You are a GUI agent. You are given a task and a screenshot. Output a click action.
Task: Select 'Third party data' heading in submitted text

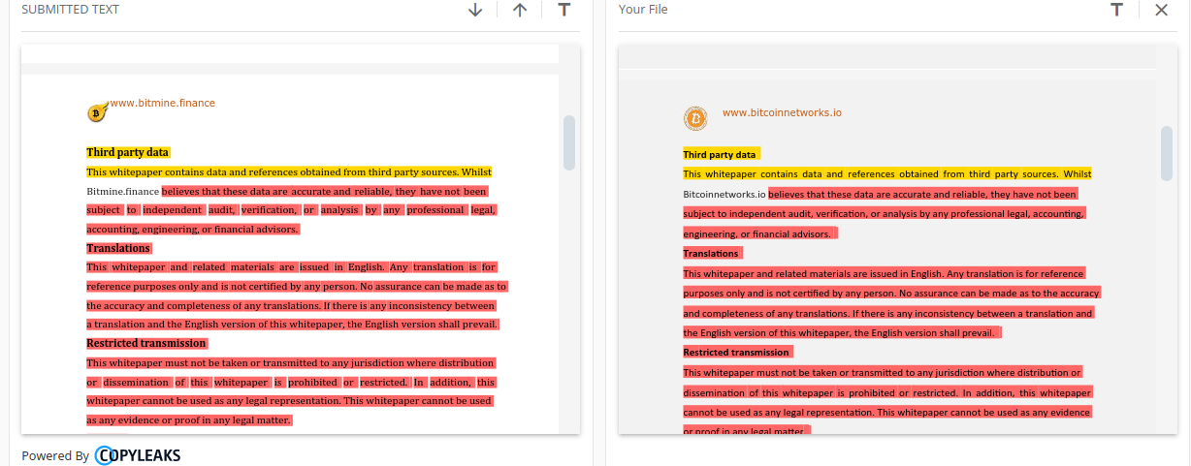click(128, 152)
